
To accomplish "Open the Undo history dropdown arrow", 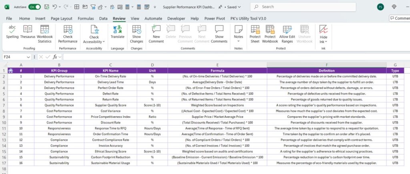I will (60, 7).
